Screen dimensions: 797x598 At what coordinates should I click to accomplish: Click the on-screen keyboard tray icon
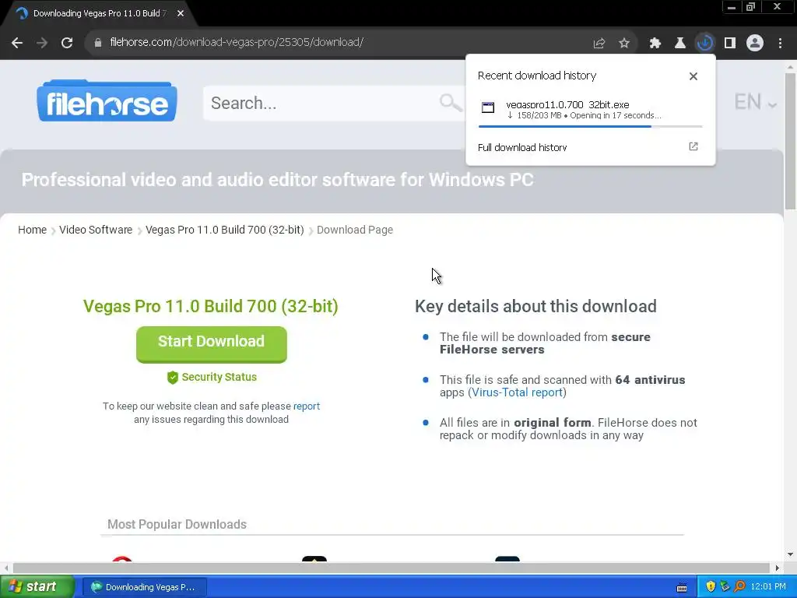pyautogui.click(x=682, y=588)
